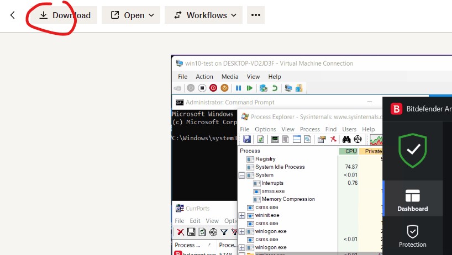The height and width of the screenshot is (255, 452).
Task: Click CurrPorts crosshair target icon
Action: tap(213, 232)
